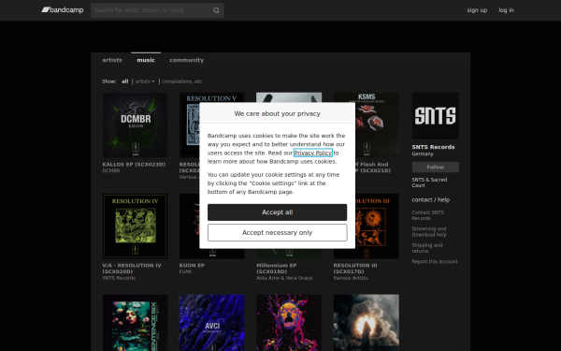Filter by compilations, etc
The height and width of the screenshot is (351, 561).
pos(181,81)
